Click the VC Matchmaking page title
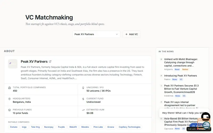 (49, 17)
